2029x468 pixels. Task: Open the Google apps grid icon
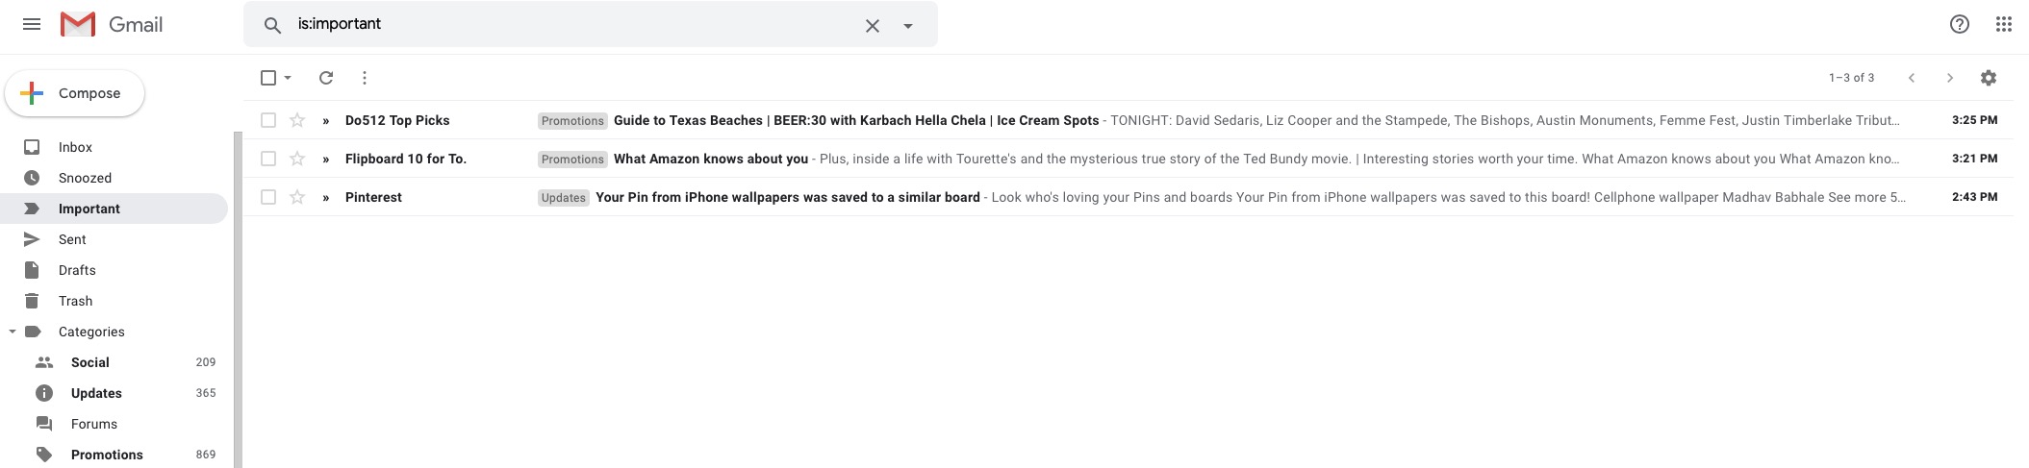tap(2004, 24)
